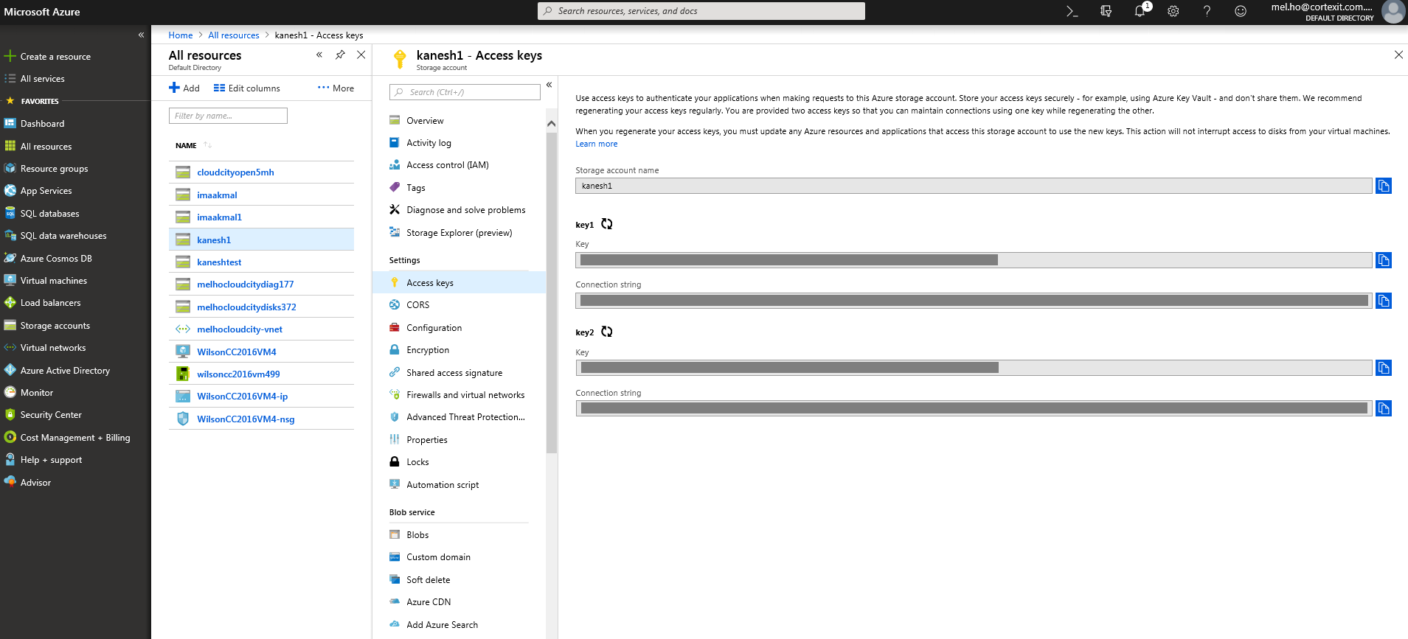Open the cloudcityopen5mh resource
The height and width of the screenshot is (639, 1408).
click(235, 172)
